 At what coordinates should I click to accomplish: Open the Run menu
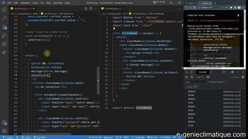(x=48, y=3)
